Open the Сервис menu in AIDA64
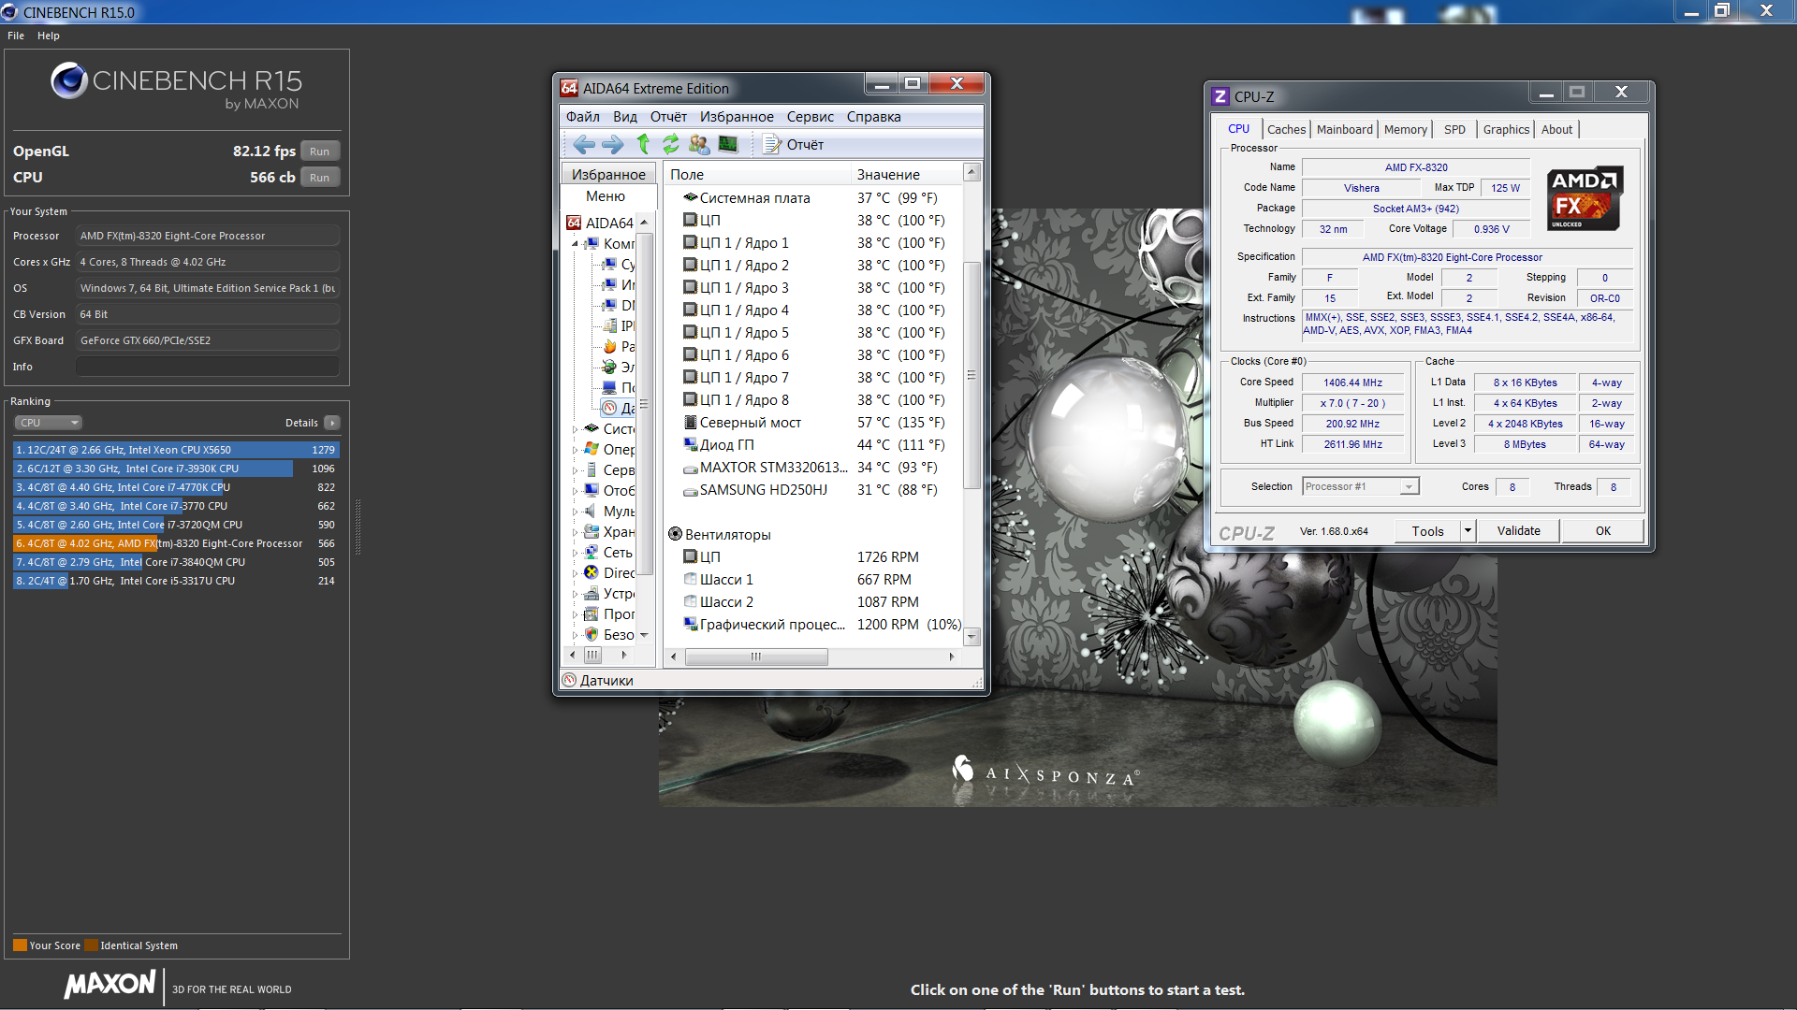Screen dimensions: 1797x1010 click(x=810, y=117)
